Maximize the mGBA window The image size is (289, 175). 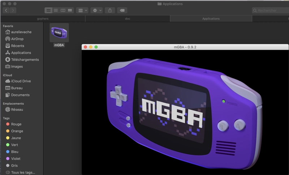(x=96, y=47)
